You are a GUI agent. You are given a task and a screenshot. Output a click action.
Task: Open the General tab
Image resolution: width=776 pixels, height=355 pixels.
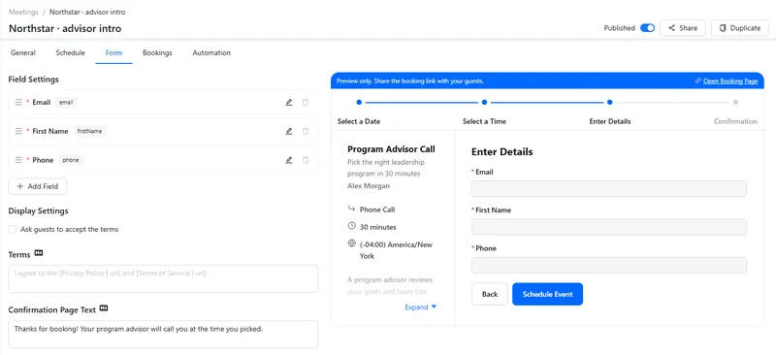coord(22,52)
